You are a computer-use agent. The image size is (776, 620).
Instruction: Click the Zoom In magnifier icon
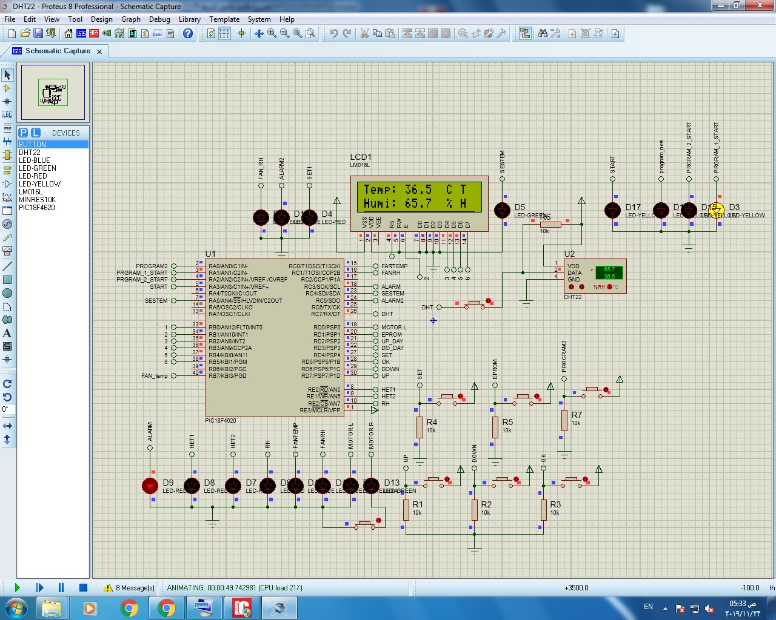click(272, 33)
